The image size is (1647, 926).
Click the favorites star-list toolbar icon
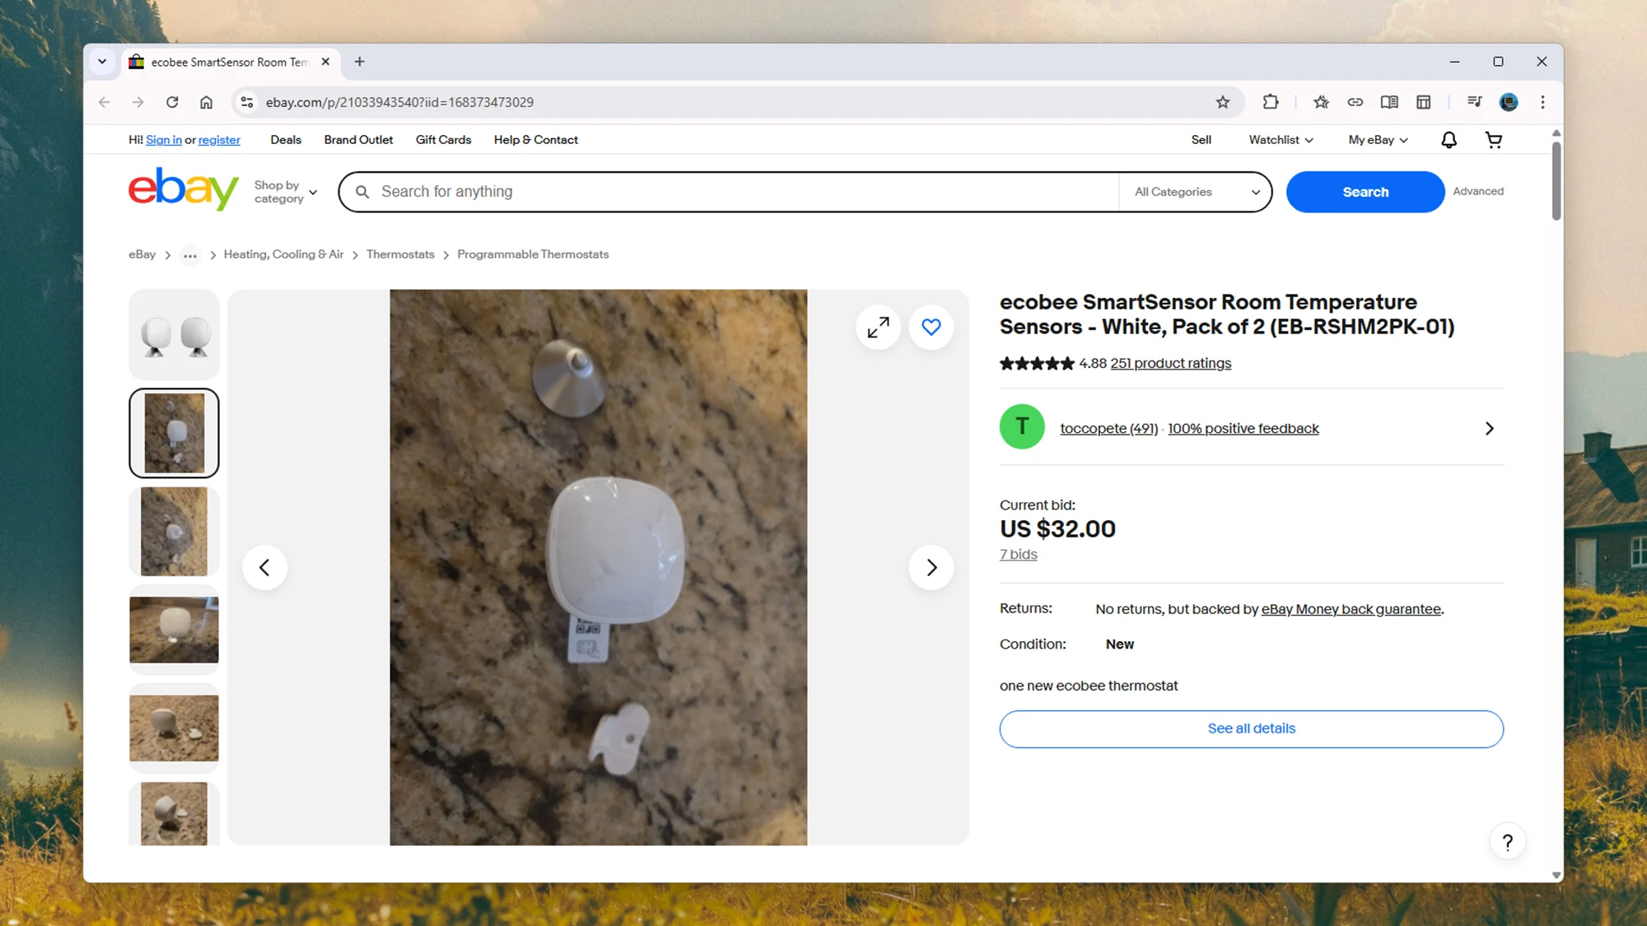(1321, 102)
